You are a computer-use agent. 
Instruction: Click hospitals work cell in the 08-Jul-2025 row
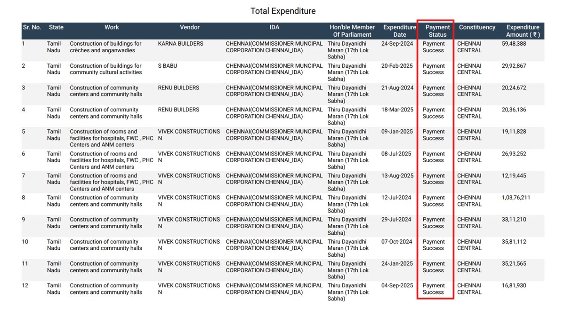[x=112, y=160]
